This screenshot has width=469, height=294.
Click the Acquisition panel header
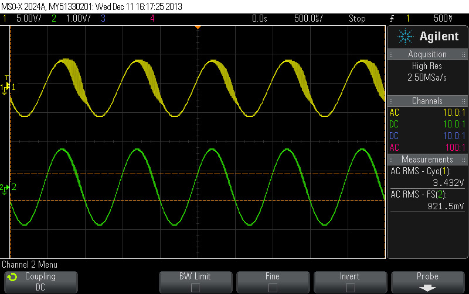point(427,54)
